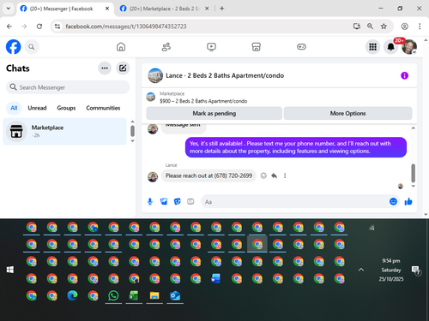Switch to the Marketplace - 2 Beds browser tab

tap(164, 9)
